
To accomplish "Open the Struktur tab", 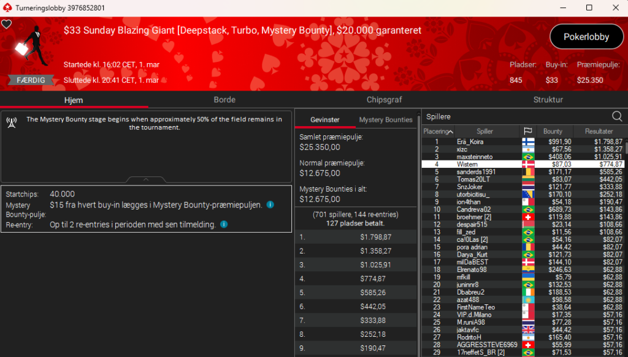I will pyautogui.click(x=548, y=100).
